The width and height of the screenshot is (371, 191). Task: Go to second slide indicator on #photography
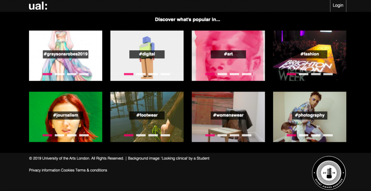tap(304, 135)
